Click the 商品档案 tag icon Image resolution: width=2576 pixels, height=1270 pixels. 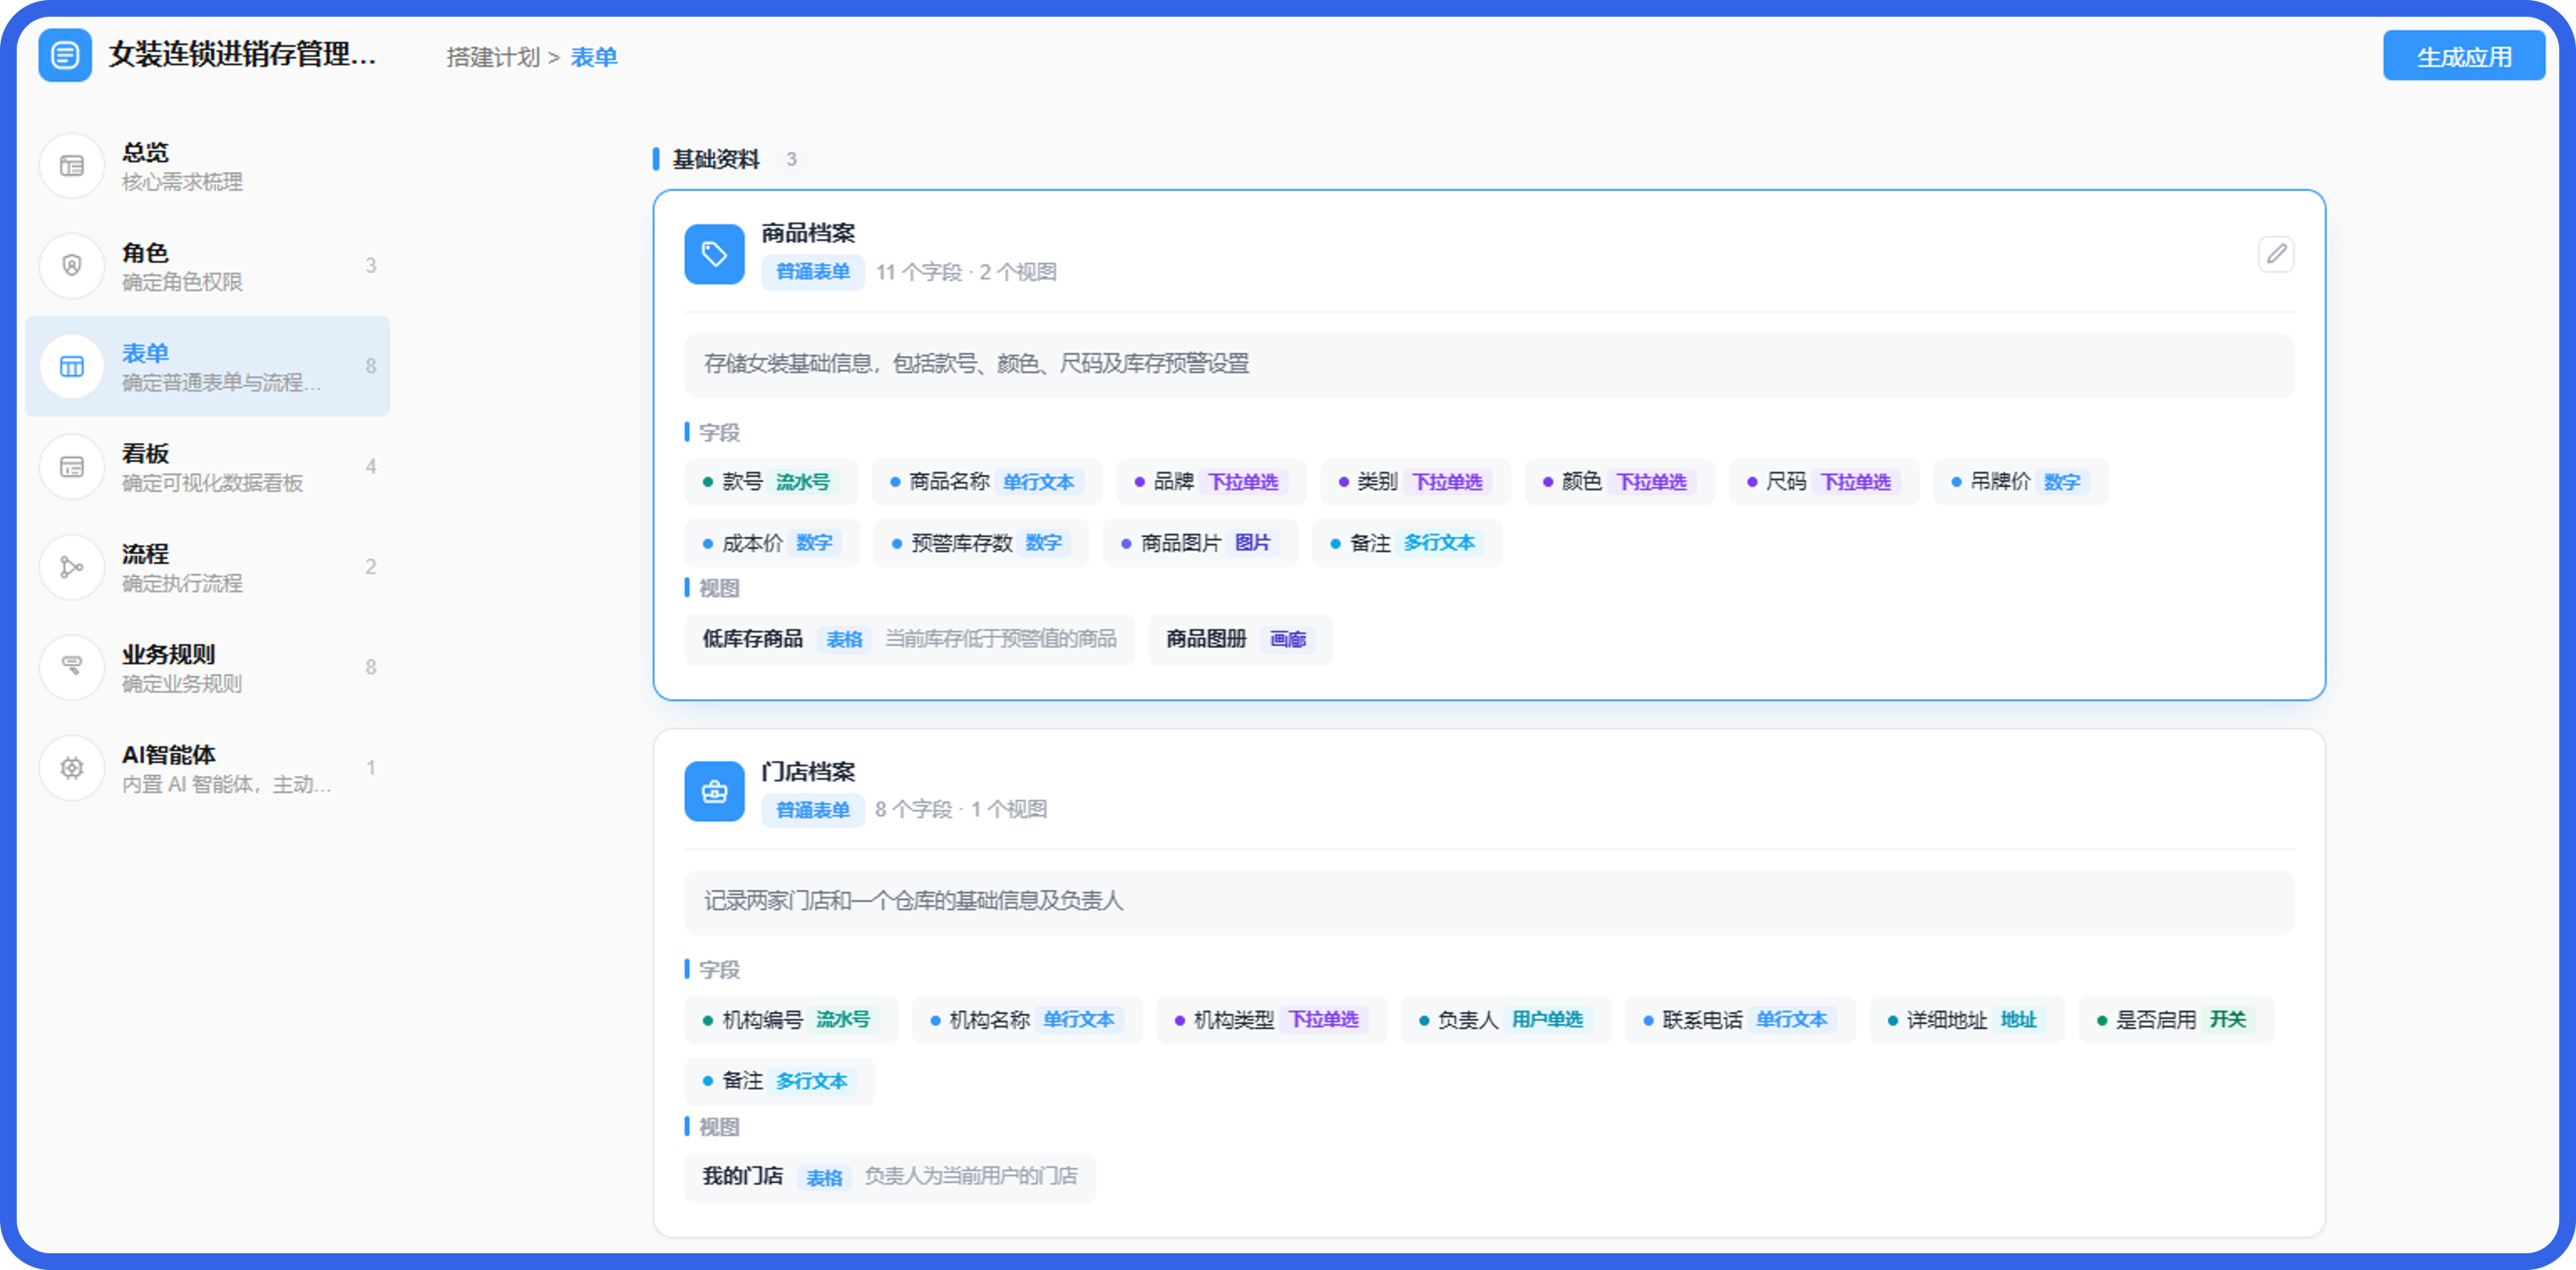pyautogui.click(x=714, y=254)
